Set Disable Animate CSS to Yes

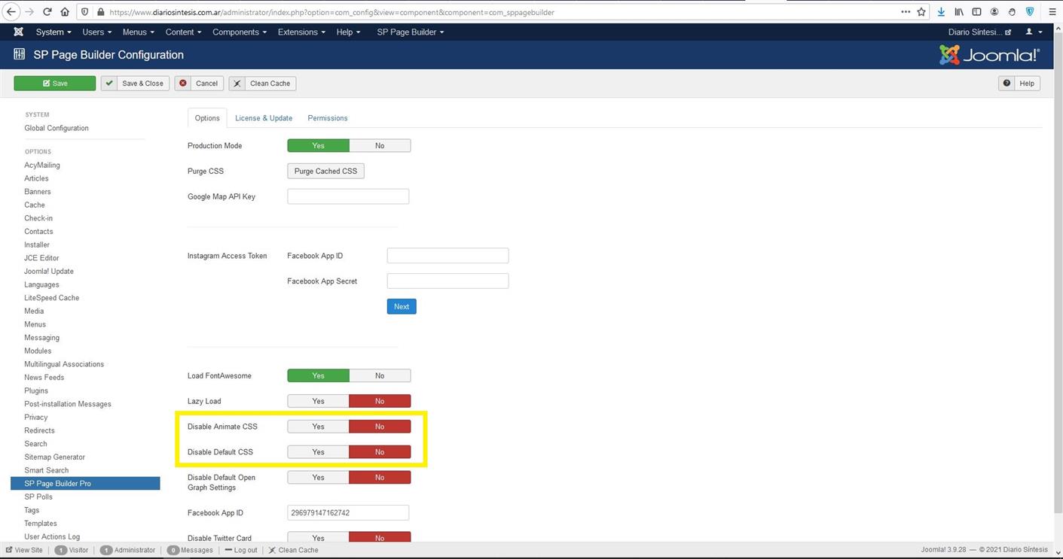[318, 427]
